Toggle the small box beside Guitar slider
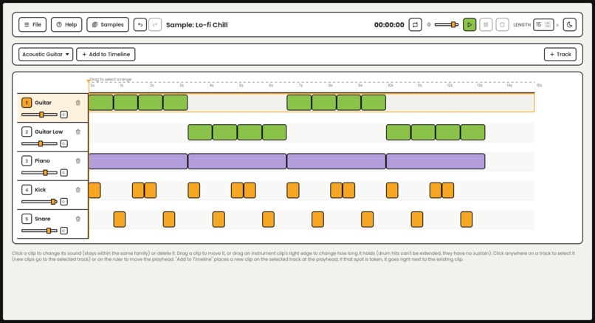Screen dimensions: 595x323 [x=63, y=115]
